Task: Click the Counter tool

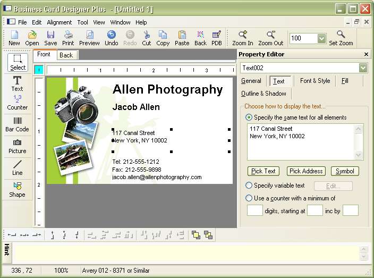Action: coord(18,103)
